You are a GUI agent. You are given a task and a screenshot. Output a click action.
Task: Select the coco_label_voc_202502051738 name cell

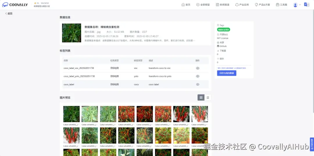79,68
